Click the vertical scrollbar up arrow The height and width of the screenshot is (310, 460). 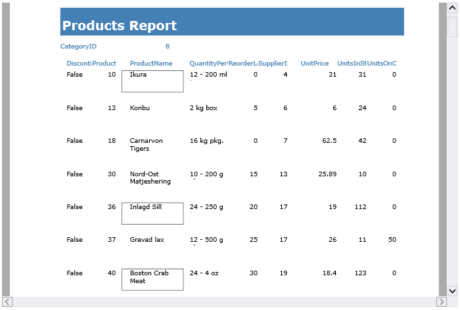coord(452,8)
